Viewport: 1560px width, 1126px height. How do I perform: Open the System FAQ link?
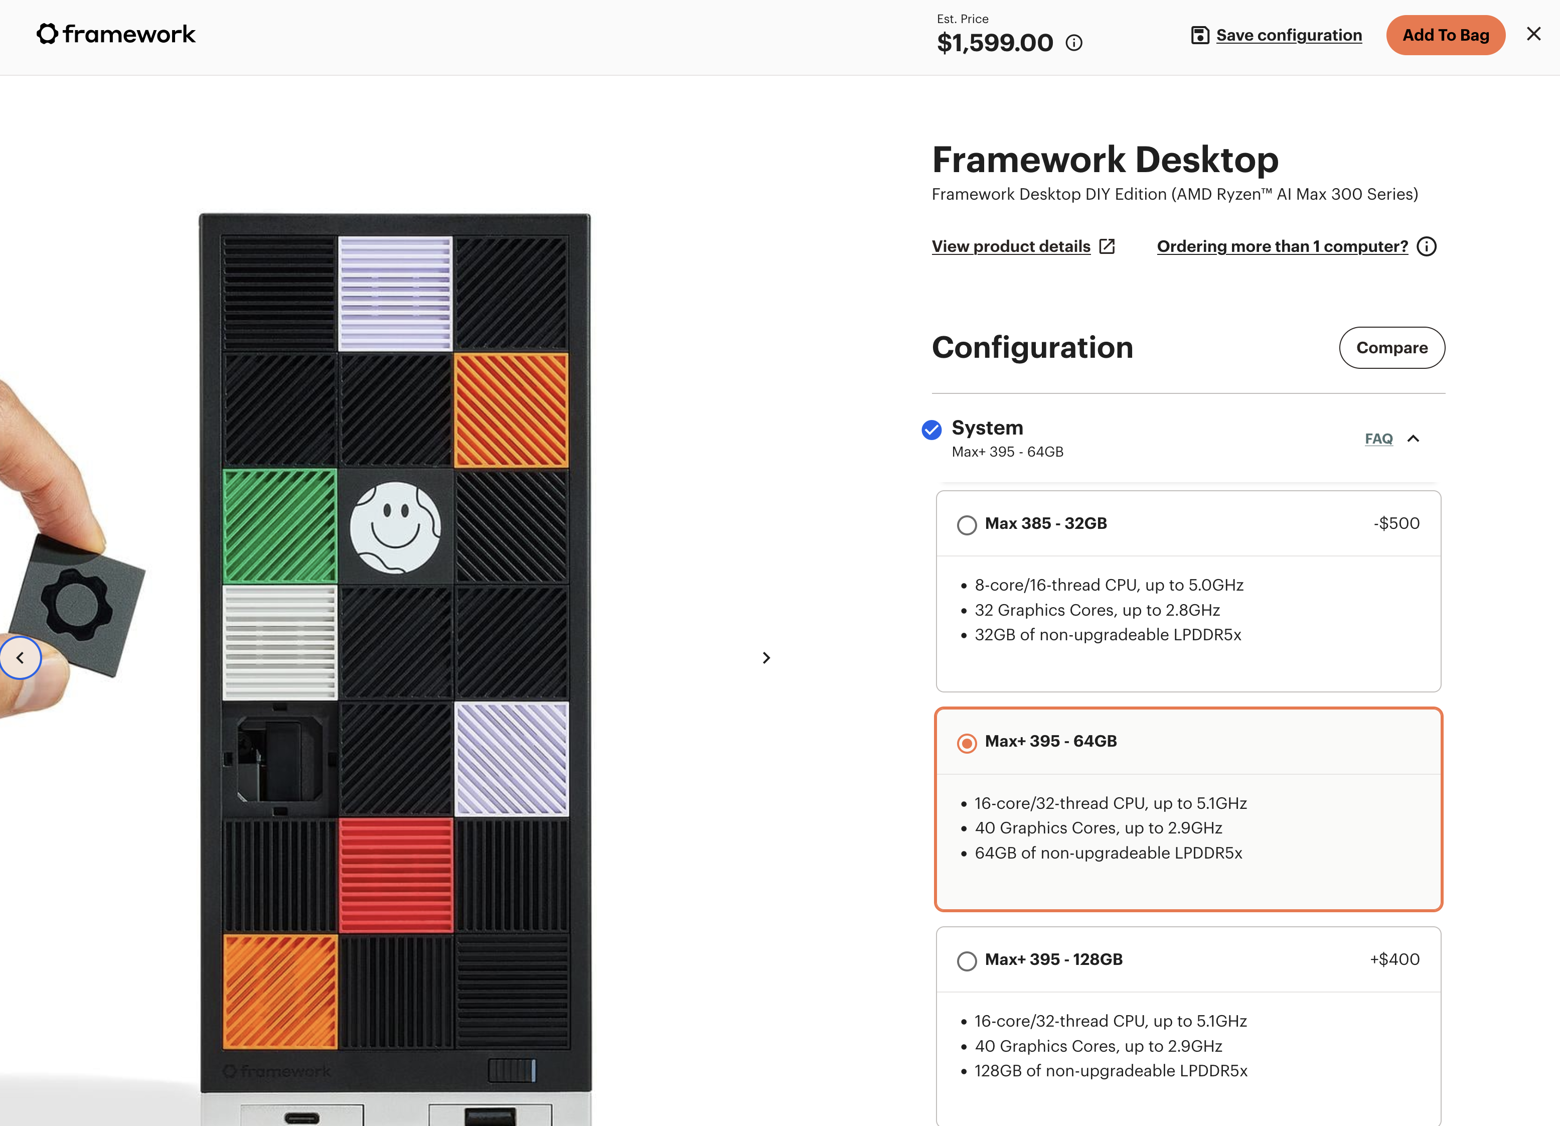[x=1378, y=439]
